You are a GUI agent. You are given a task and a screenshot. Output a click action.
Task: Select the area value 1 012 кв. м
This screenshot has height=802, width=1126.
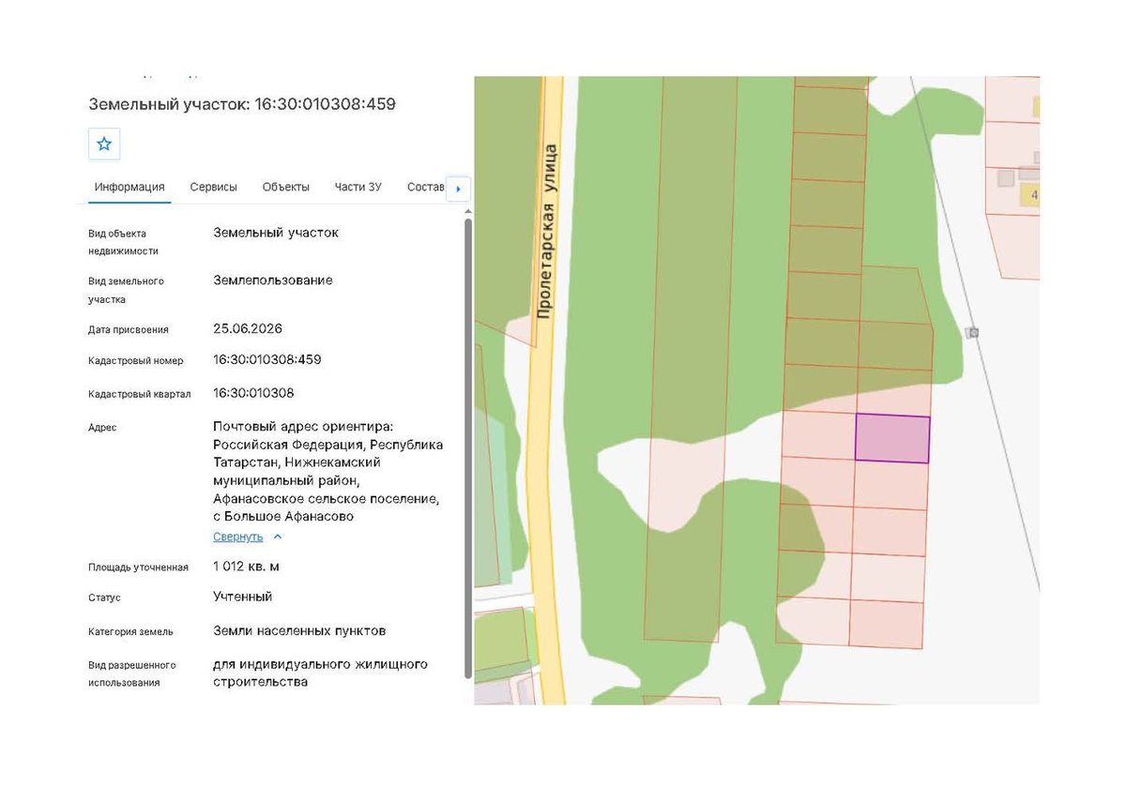pyautogui.click(x=247, y=566)
